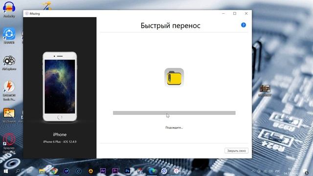Open Task View on the taskbar
313x176 pixels.
tap(29, 171)
